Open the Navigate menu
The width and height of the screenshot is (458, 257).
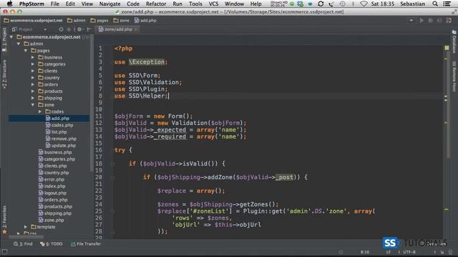coord(109,4)
